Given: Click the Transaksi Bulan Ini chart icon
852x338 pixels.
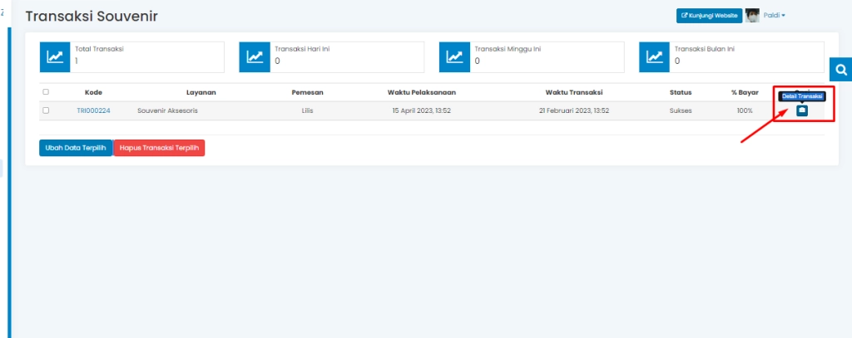Looking at the screenshot, I should tap(655, 56).
